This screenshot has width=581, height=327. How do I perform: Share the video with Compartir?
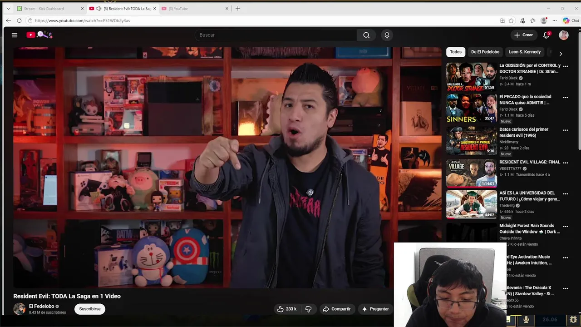336,309
